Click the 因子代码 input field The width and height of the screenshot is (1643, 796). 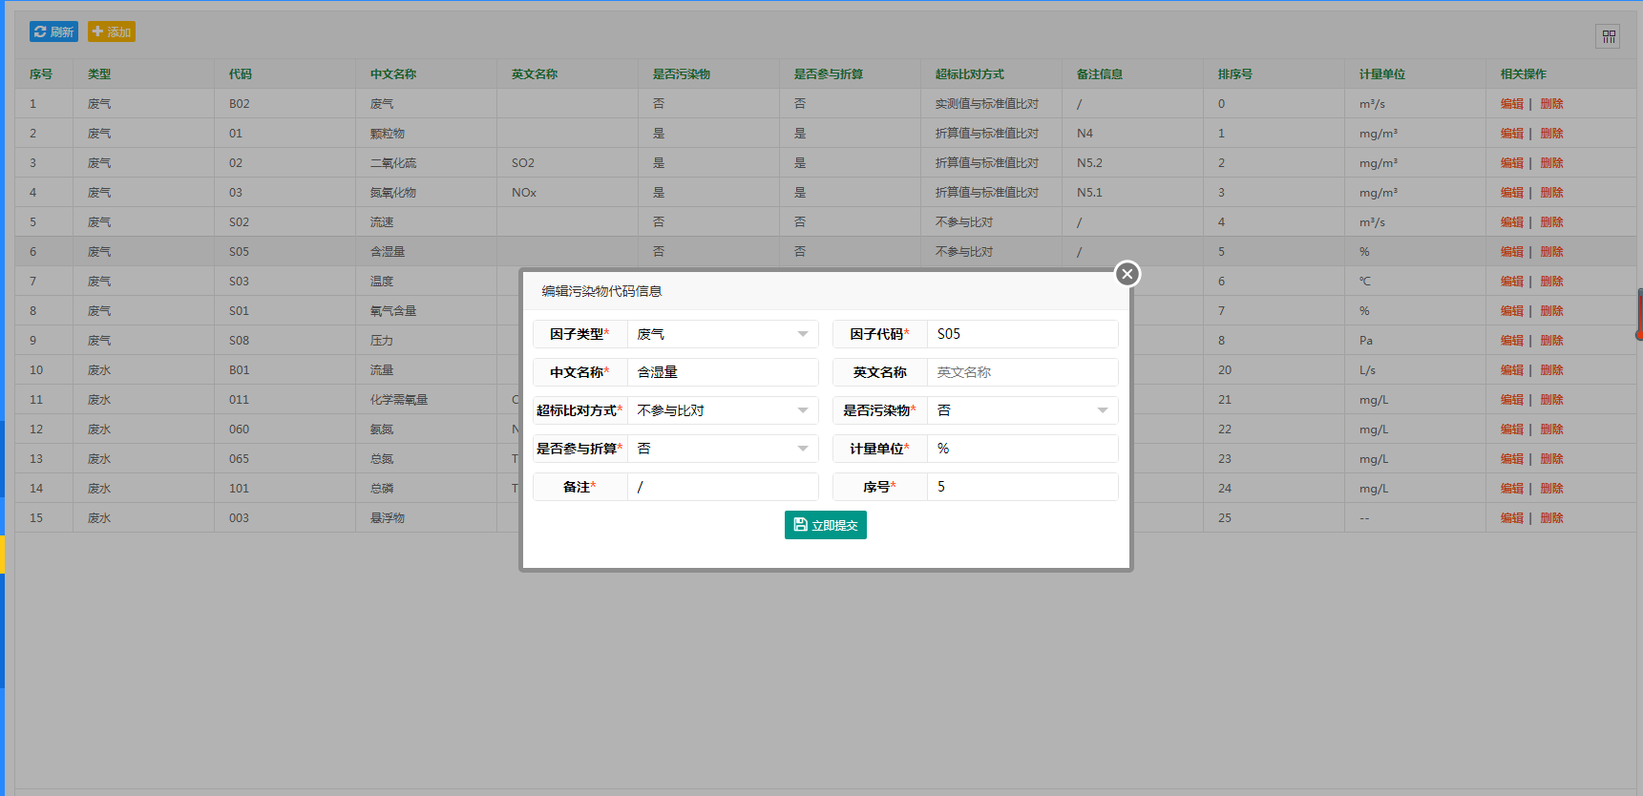[1022, 334]
